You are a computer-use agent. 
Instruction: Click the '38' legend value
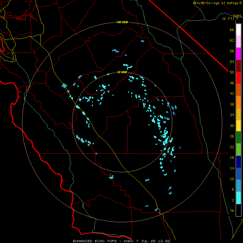click(x=232, y=104)
